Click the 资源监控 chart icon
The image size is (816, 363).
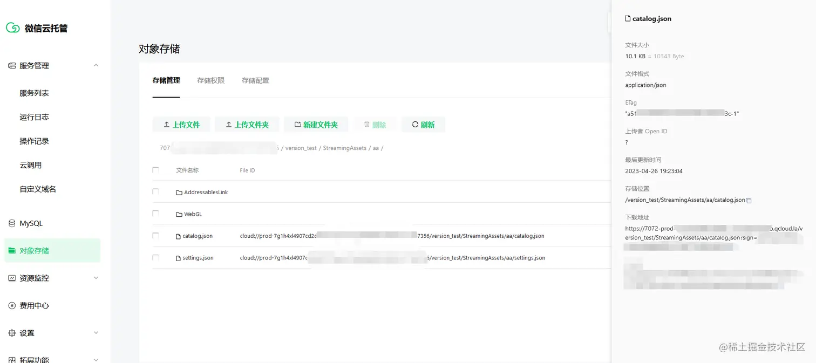(x=12, y=278)
